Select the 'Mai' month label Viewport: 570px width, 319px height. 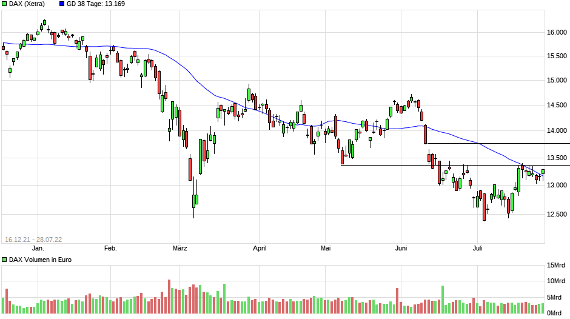tap(326, 248)
